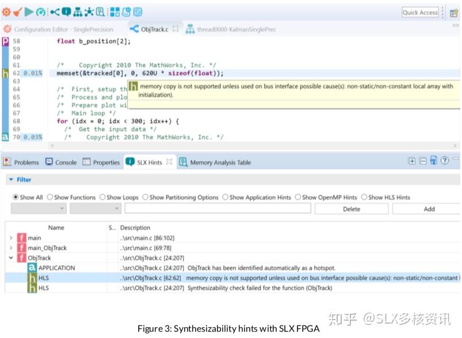Select the Show All radio button
Image resolution: width=462 pixels, height=338 pixels.
pos(16,197)
